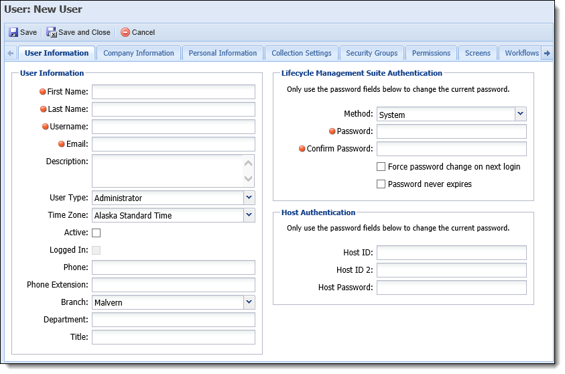Click Save and Close button label

(84, 32)
